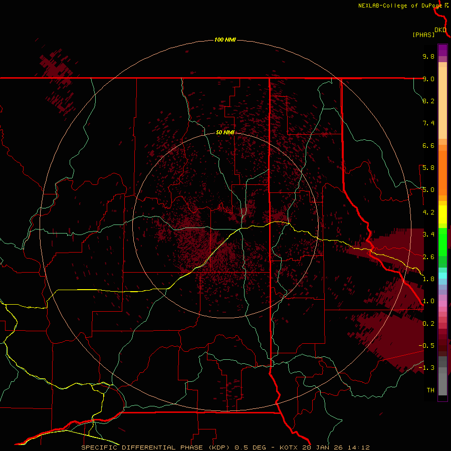The image size is (451, 451).
Task: Click the 14:12 timestamp in footer
Action: (x=358, y=447)
